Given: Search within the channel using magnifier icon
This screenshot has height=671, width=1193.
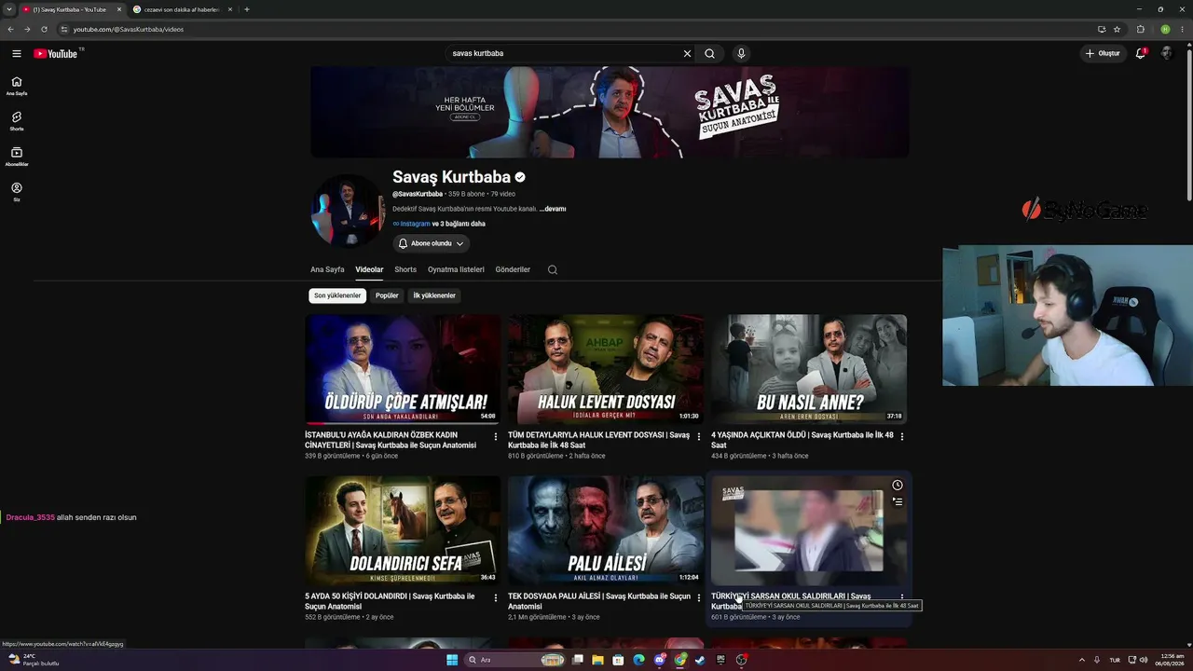Looking at the screenshot, I should (553, 269).
